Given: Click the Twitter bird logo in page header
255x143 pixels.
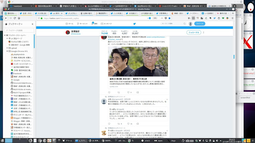Looking at the screenshot, I should pyautogui.click(x=135, y=24).
